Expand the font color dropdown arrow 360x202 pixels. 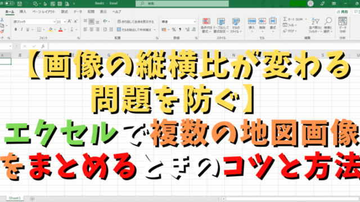pyautogui.click(x=65, y=30)
